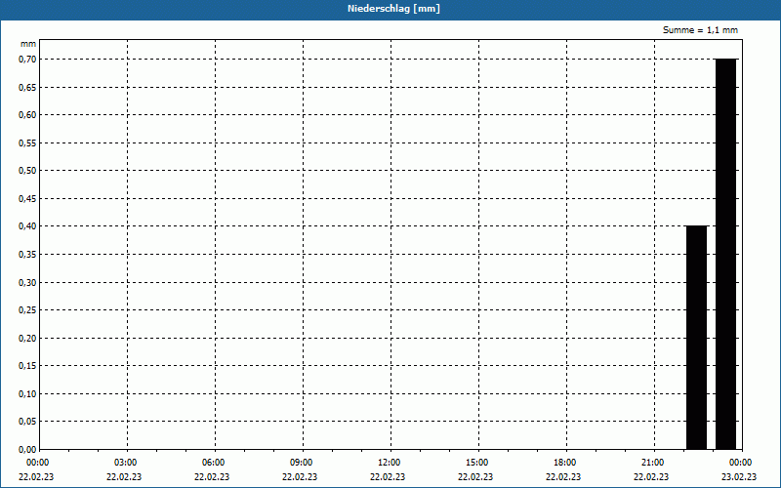Click the 22.02.23 date under 12:00
Viewport: 781px width, 488px height.
coord(388,477)
